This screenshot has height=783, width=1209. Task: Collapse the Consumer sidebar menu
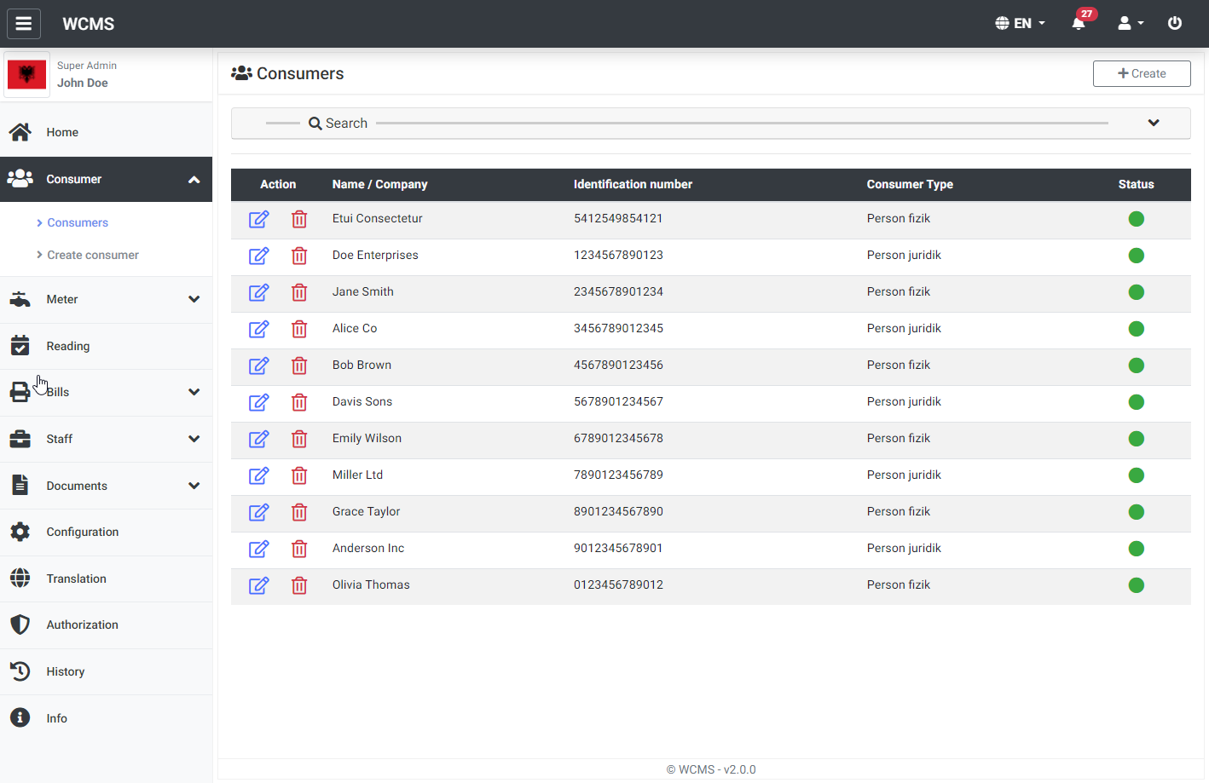pyautogui.click(x=106, y=179)
